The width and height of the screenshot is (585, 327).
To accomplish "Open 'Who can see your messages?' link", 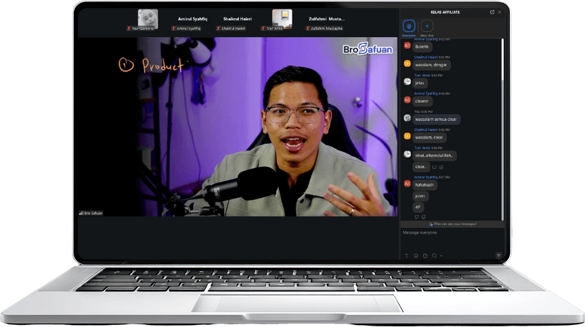I will coord(453,224).
